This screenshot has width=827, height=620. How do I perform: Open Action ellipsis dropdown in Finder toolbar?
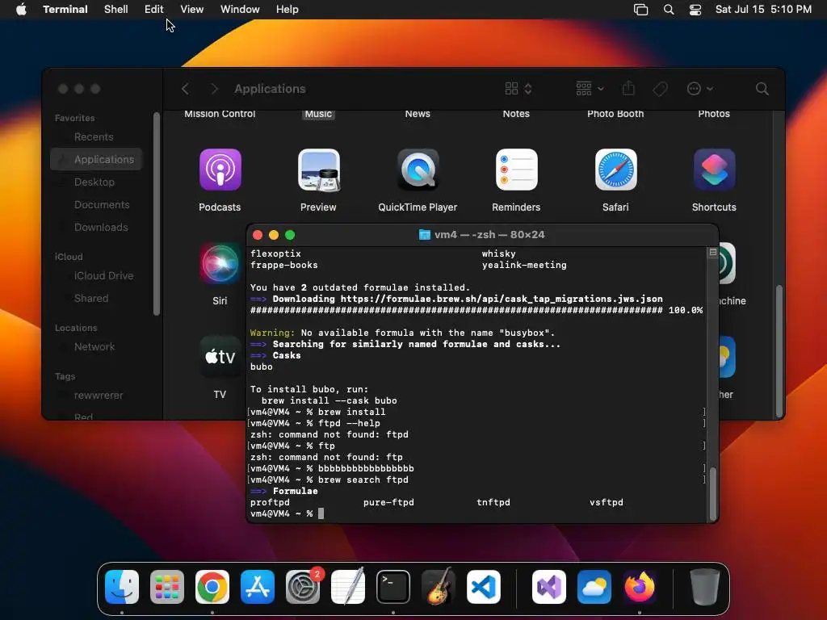point(700,89)
